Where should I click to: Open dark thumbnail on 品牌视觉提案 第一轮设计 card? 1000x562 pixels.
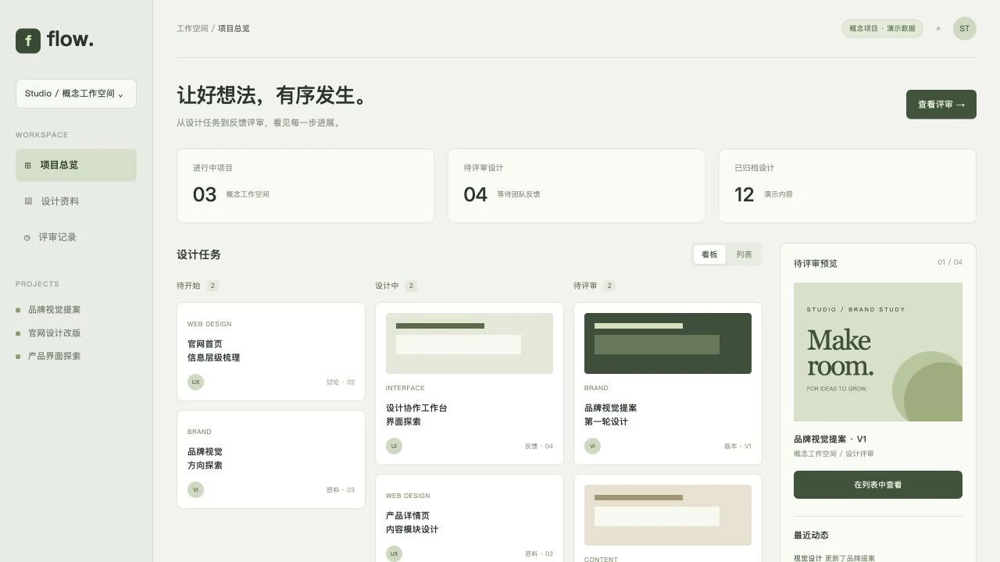click(x=668, y=343)
